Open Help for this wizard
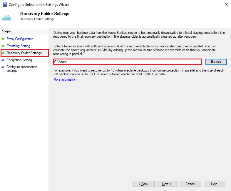 tap(214, 184)
